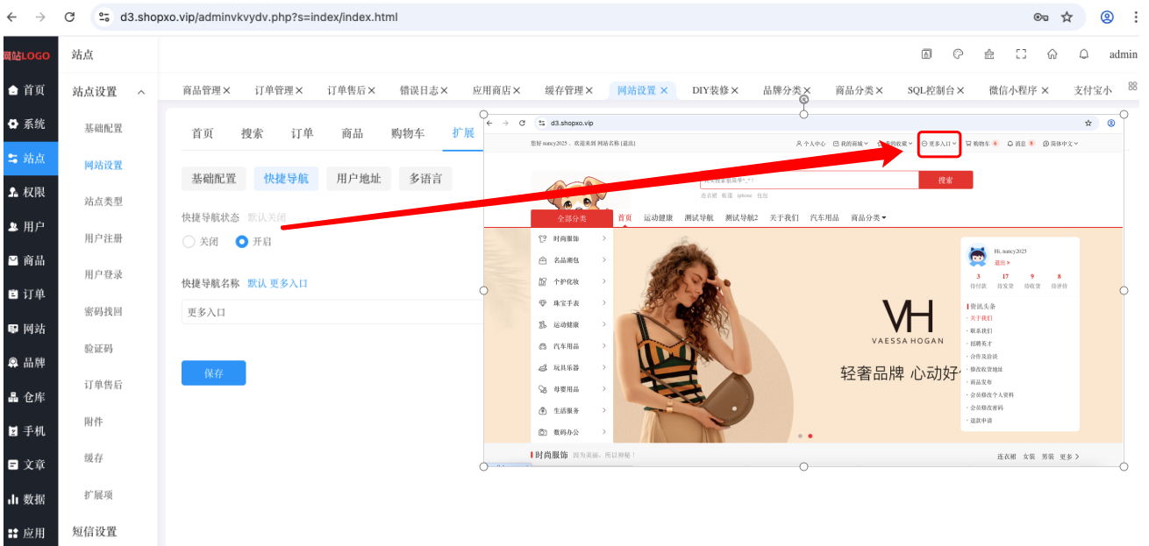Select the 开启 radio for 快捷导航状态
The width and height of the screenshot is (1149, 546).
(242, 242)
